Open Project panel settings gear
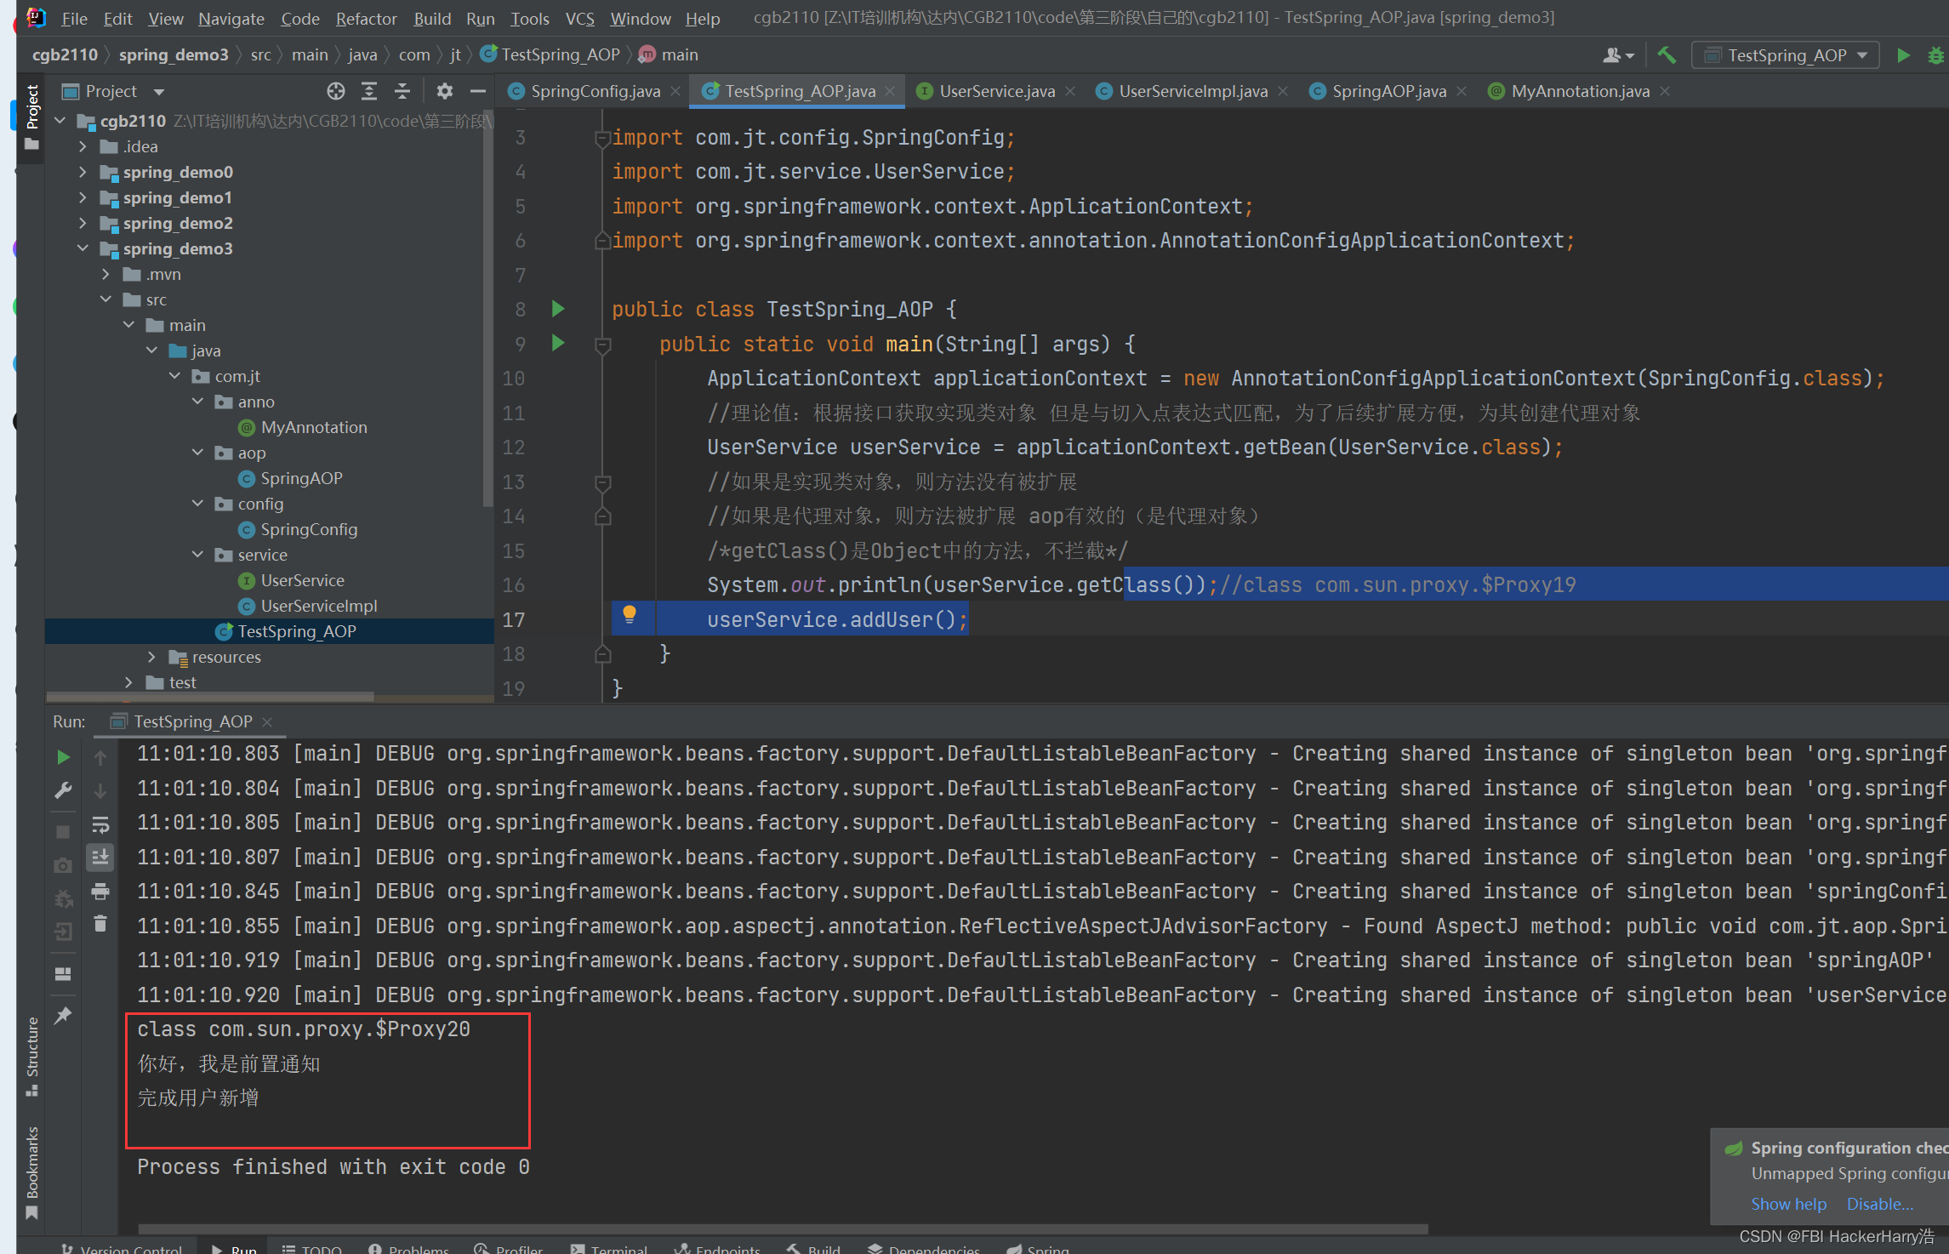 point(444,91)
